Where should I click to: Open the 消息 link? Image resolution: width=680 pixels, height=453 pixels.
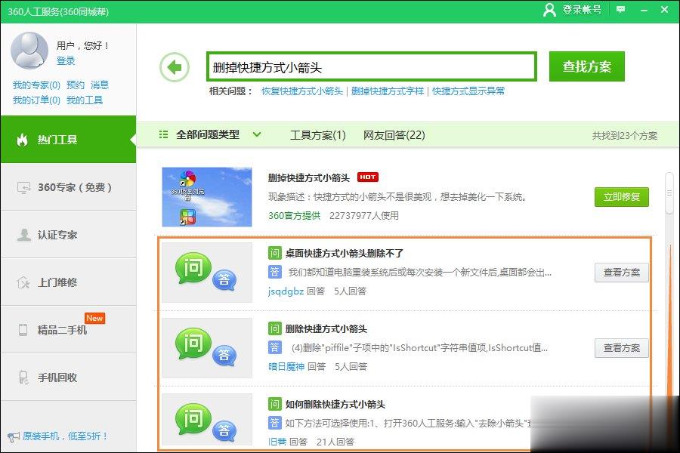tap(100, 85)
